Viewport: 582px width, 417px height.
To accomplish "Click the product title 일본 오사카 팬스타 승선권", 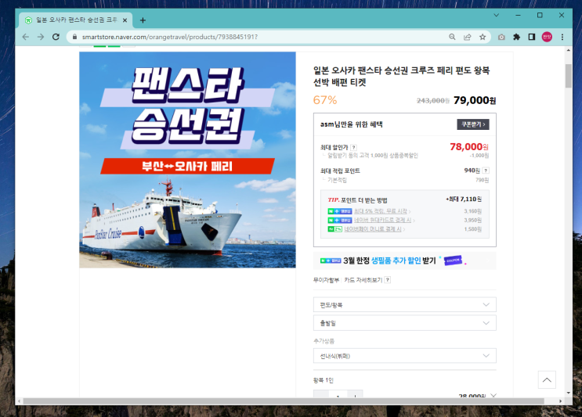I will tap(401, 76).
